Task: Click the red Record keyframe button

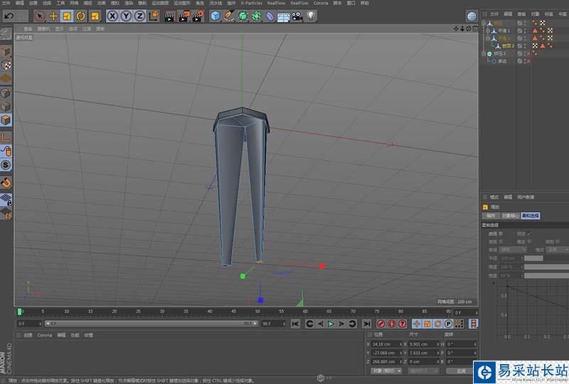Action: pyautogui.click(x=381, y=324)
